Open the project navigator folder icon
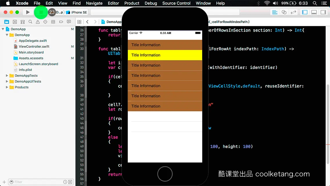This screenshot has width=330, height=186. click(x=7, y=22)
